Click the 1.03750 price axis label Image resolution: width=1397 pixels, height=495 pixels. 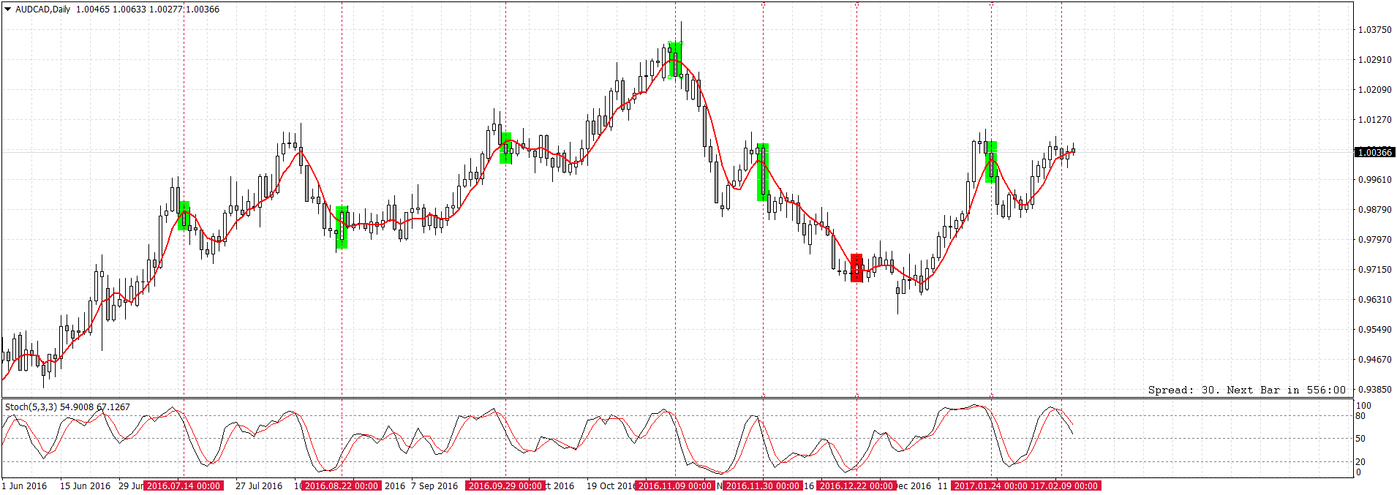pos(1375,30)
